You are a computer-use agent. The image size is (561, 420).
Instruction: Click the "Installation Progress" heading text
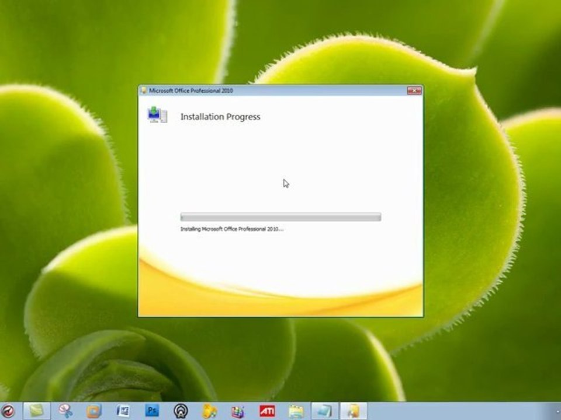tap(220, 117)
